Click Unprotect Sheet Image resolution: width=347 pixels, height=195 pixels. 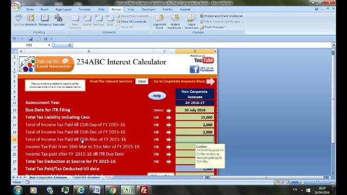[159, 22]
